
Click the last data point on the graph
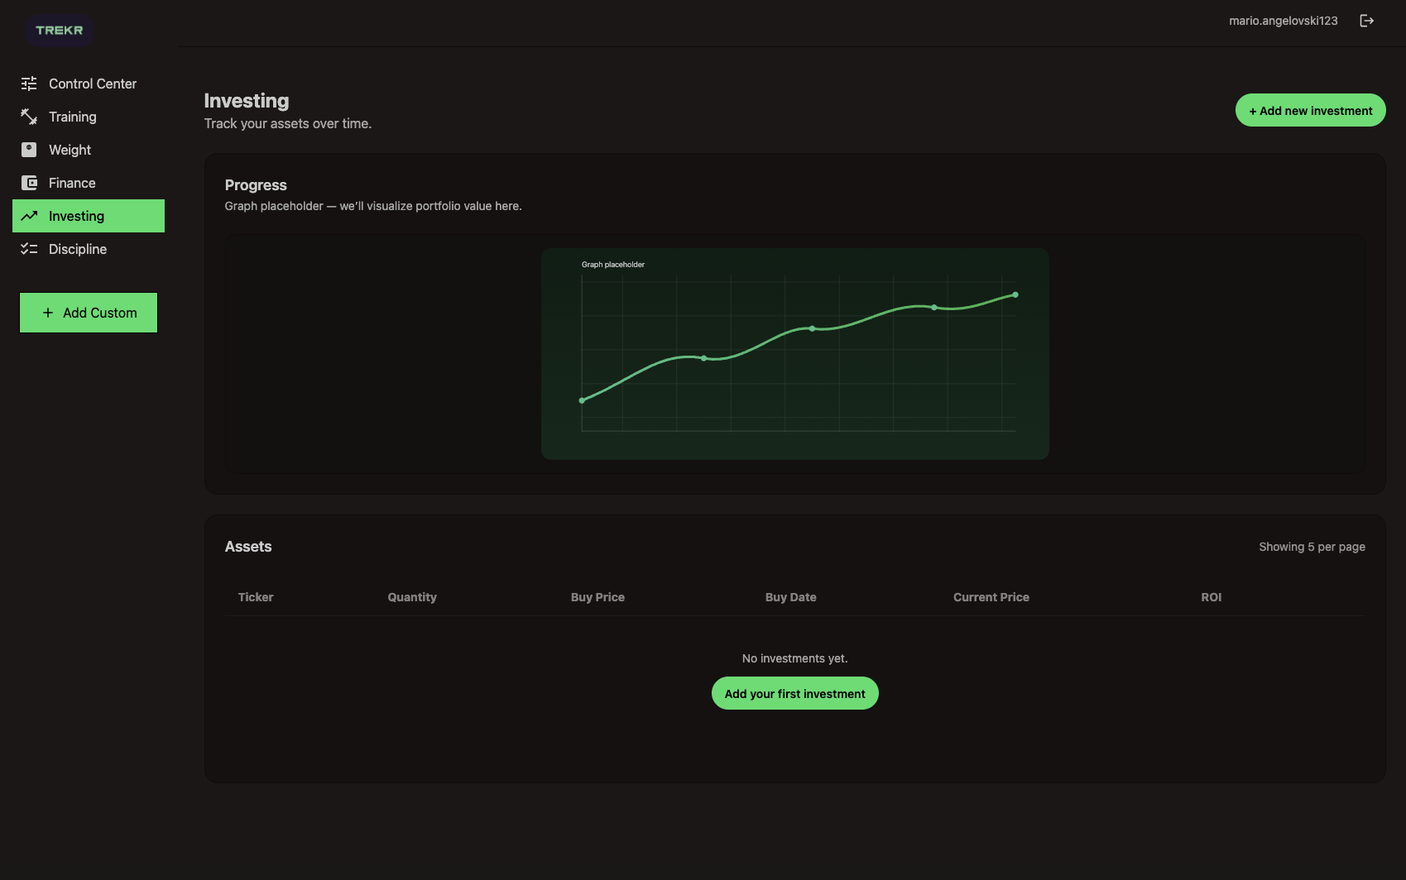(x=1015, y=294)
